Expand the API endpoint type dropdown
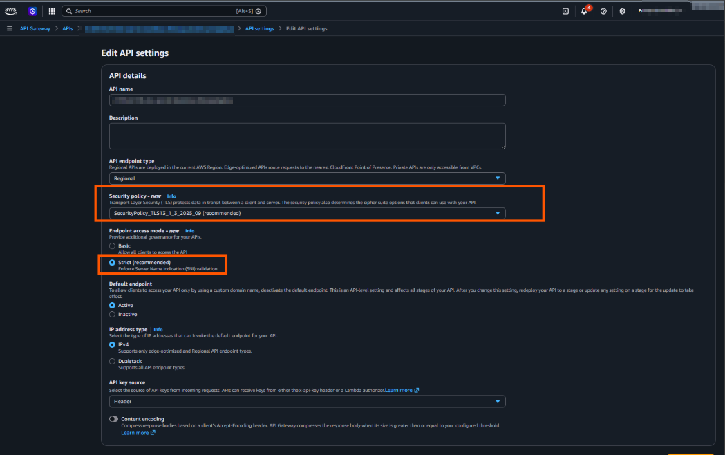 coord(307,178)
